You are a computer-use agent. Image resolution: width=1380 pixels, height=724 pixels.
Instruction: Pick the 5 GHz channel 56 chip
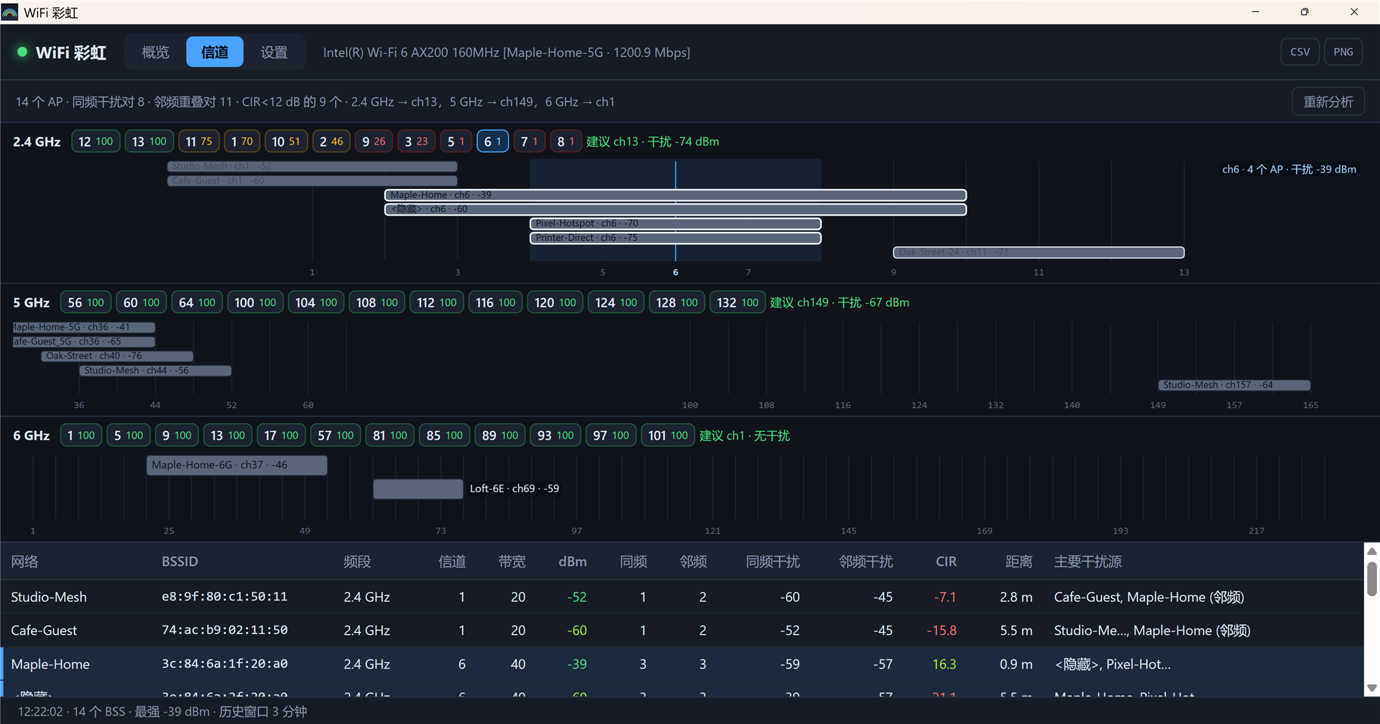[86, 302]
